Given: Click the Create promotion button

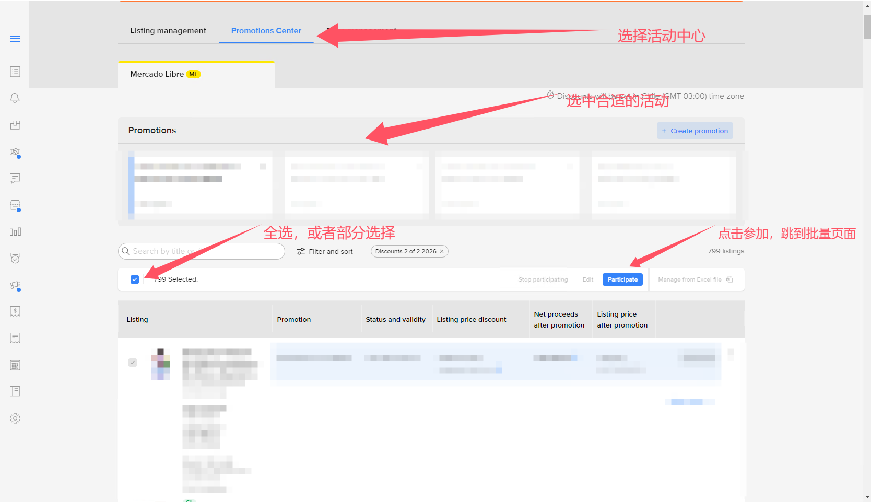Looking at the screenshot, I should point(695,131).
